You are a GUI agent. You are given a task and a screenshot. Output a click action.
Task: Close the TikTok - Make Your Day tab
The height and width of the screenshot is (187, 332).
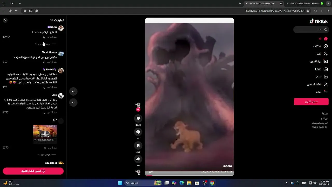pos(247,4)
